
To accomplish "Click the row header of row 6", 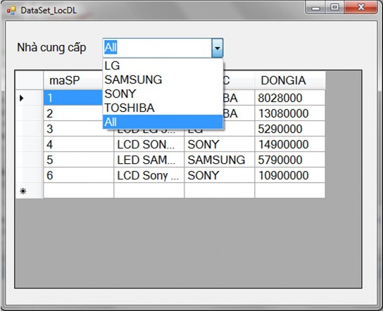I will coord(30,175).
